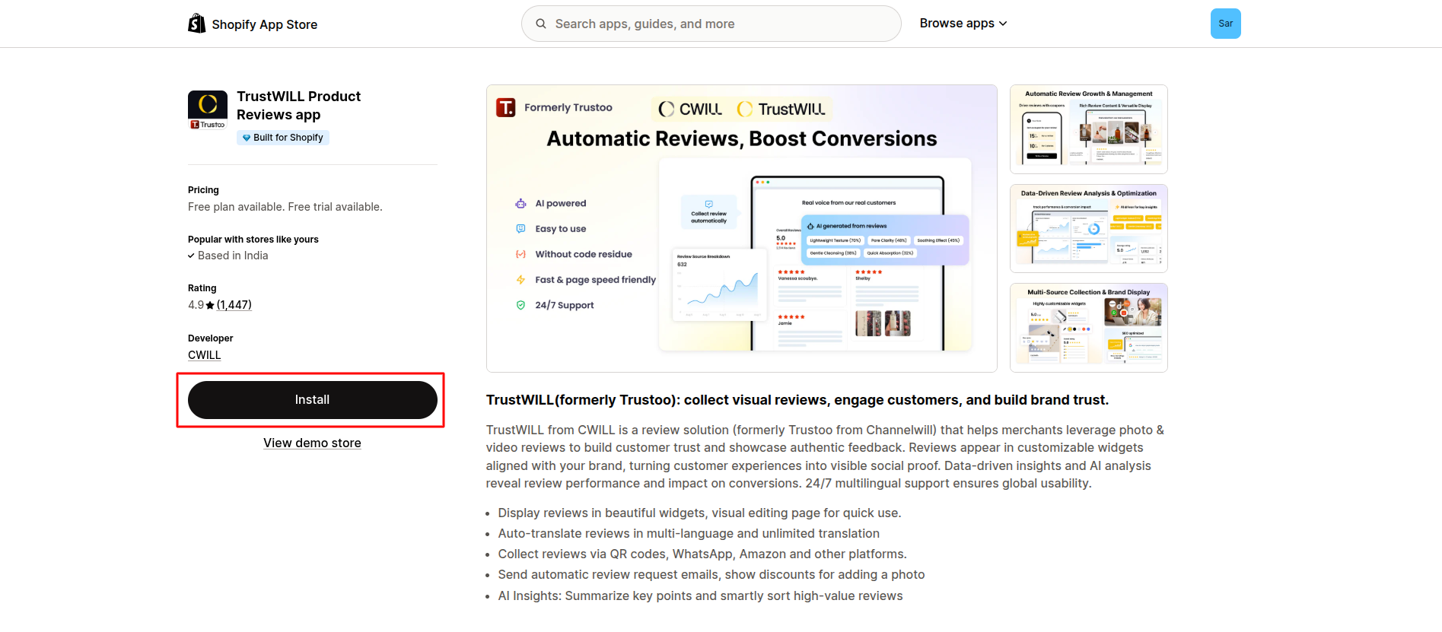The image size is (1442, 632).
Task: Click the TrustWILL Product Reviews app title
Action: (299, 106)
